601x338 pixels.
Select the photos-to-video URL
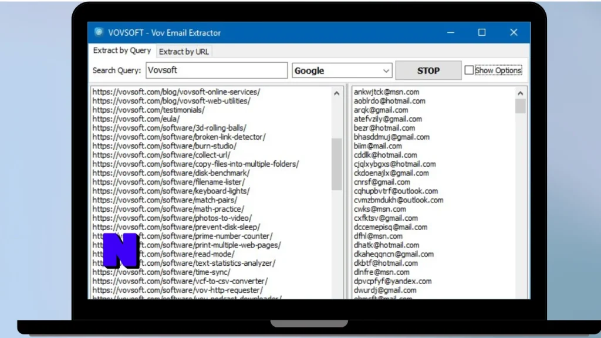pyautogui.click(x=172, y=218)
